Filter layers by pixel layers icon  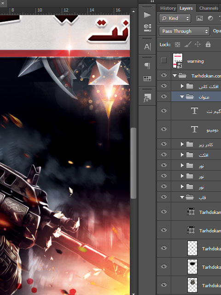coord(199,18)
